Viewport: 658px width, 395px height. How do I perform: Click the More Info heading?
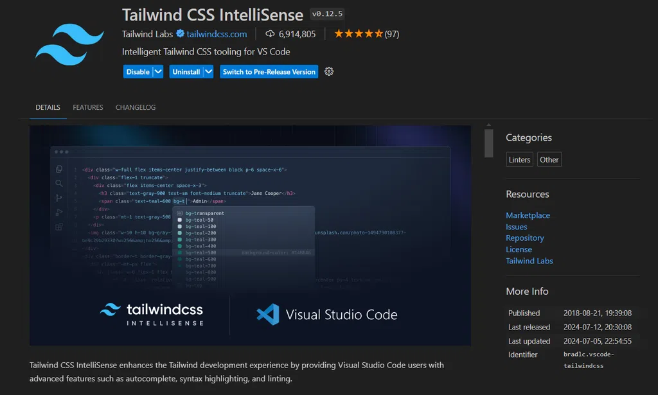pos(527,291)
